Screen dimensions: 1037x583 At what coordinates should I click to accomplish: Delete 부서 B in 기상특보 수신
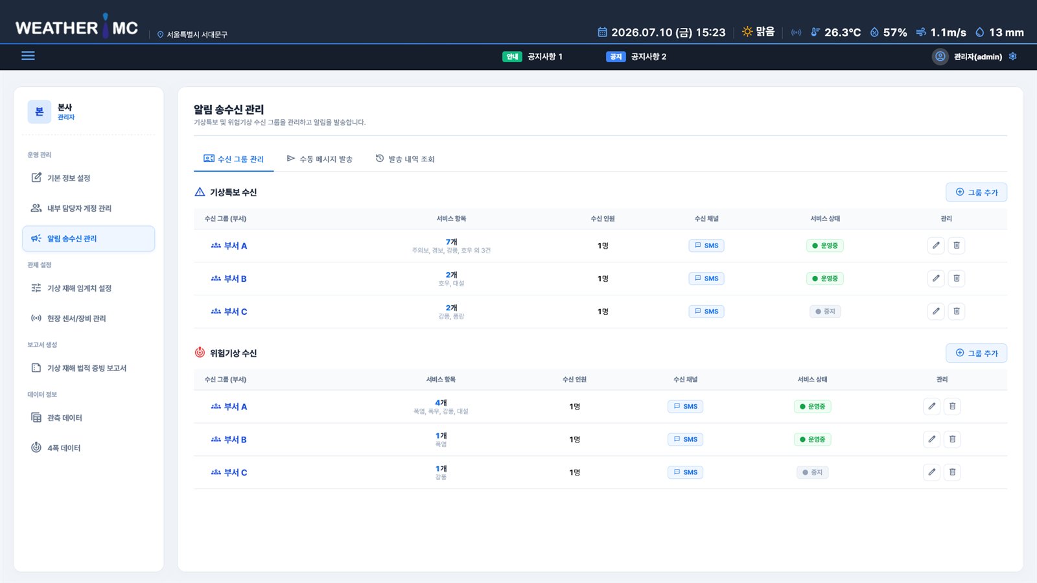(957, 279)
